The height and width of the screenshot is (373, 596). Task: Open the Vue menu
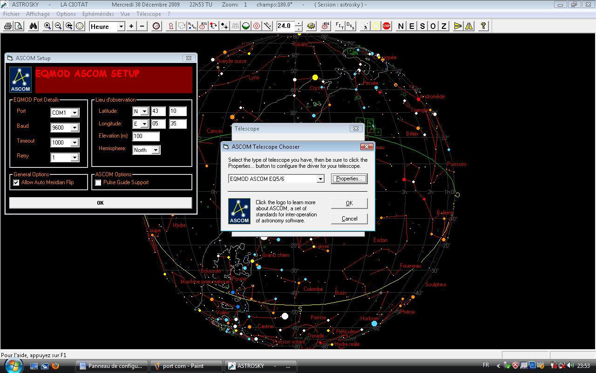pos(125,14)
